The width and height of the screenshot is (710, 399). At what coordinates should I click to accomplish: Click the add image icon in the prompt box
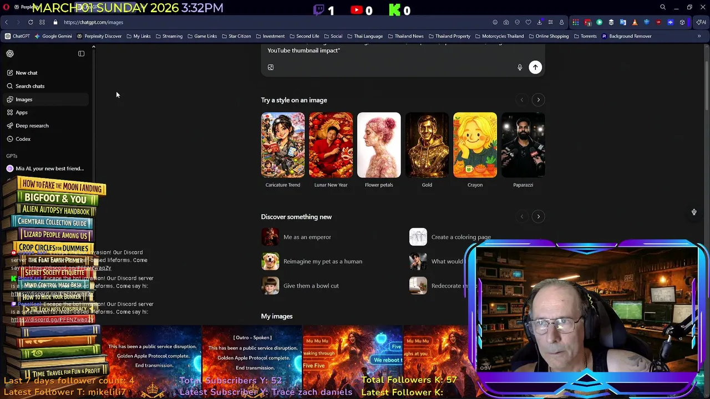[x=271, y=67]
